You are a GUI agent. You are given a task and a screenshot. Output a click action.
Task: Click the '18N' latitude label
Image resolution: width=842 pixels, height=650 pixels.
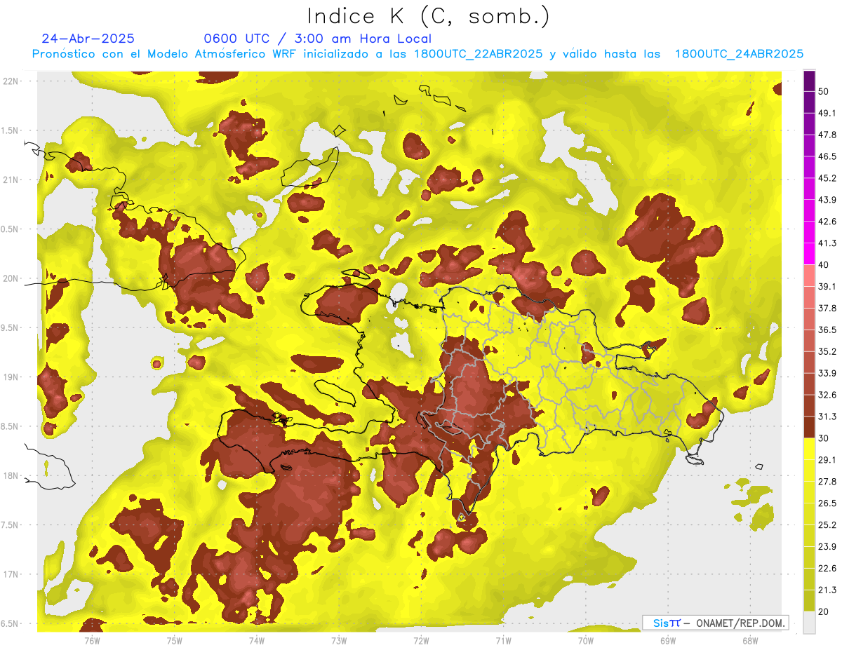(x=10, y=476)
